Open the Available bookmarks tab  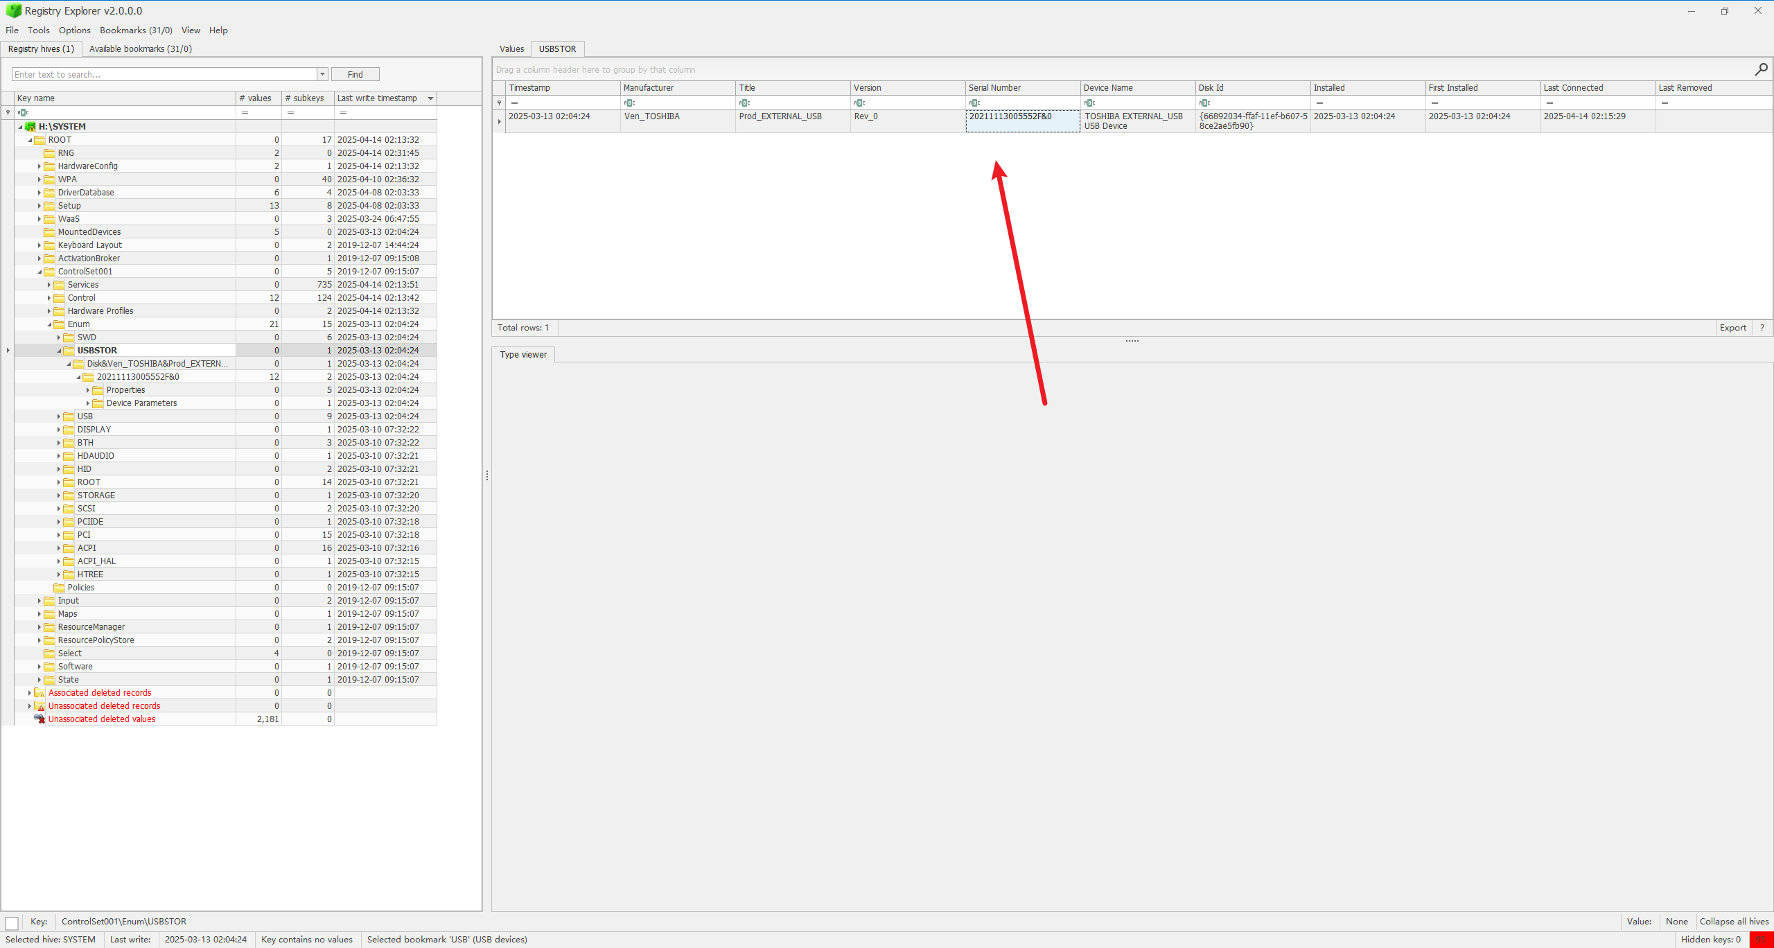click(140, 49)
